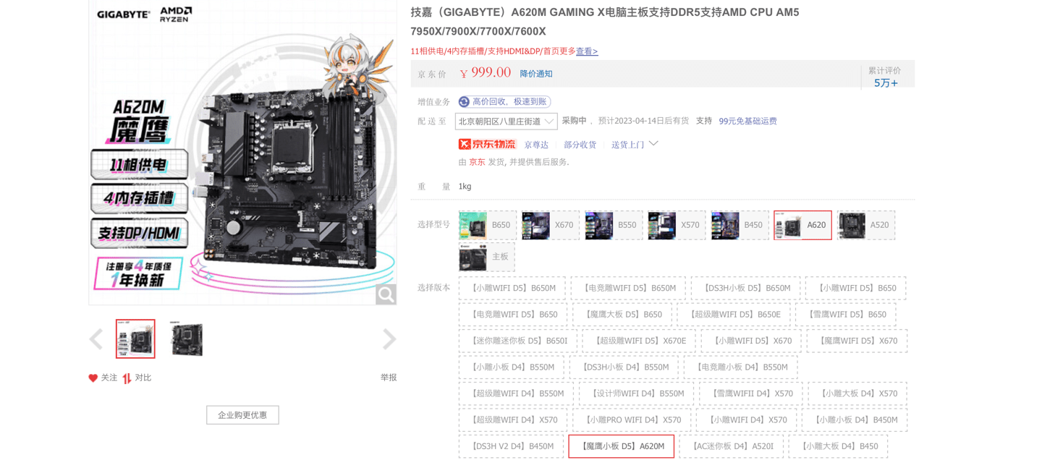Select version 【小雕小板 D4】B550M

(511, 367)
